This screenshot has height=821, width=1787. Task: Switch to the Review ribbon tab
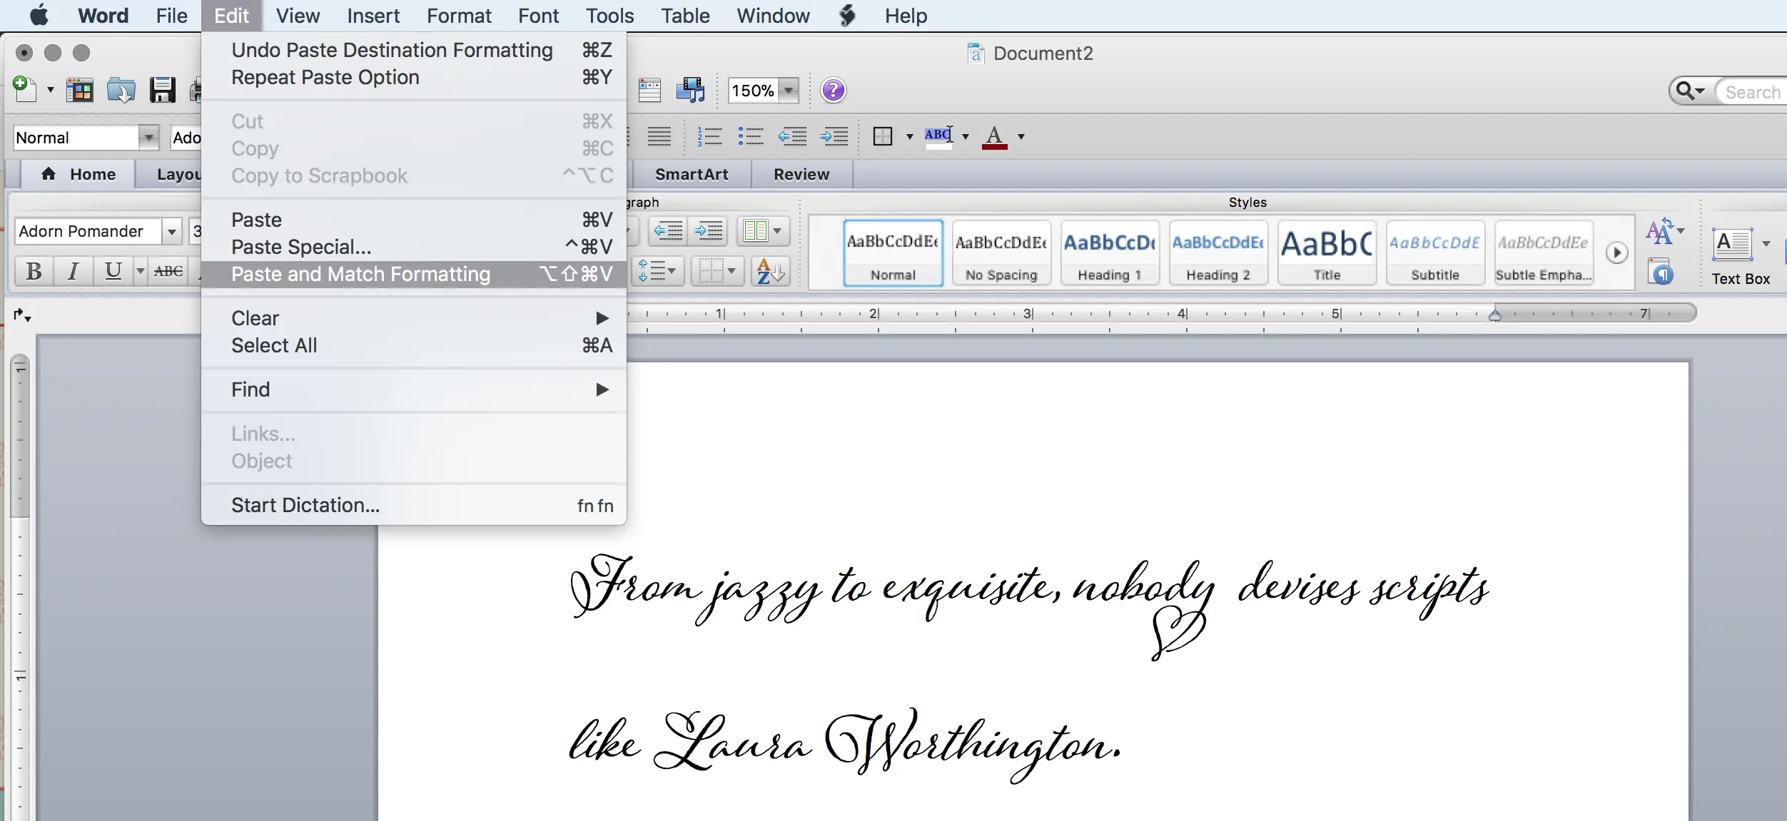click(801, 174)
